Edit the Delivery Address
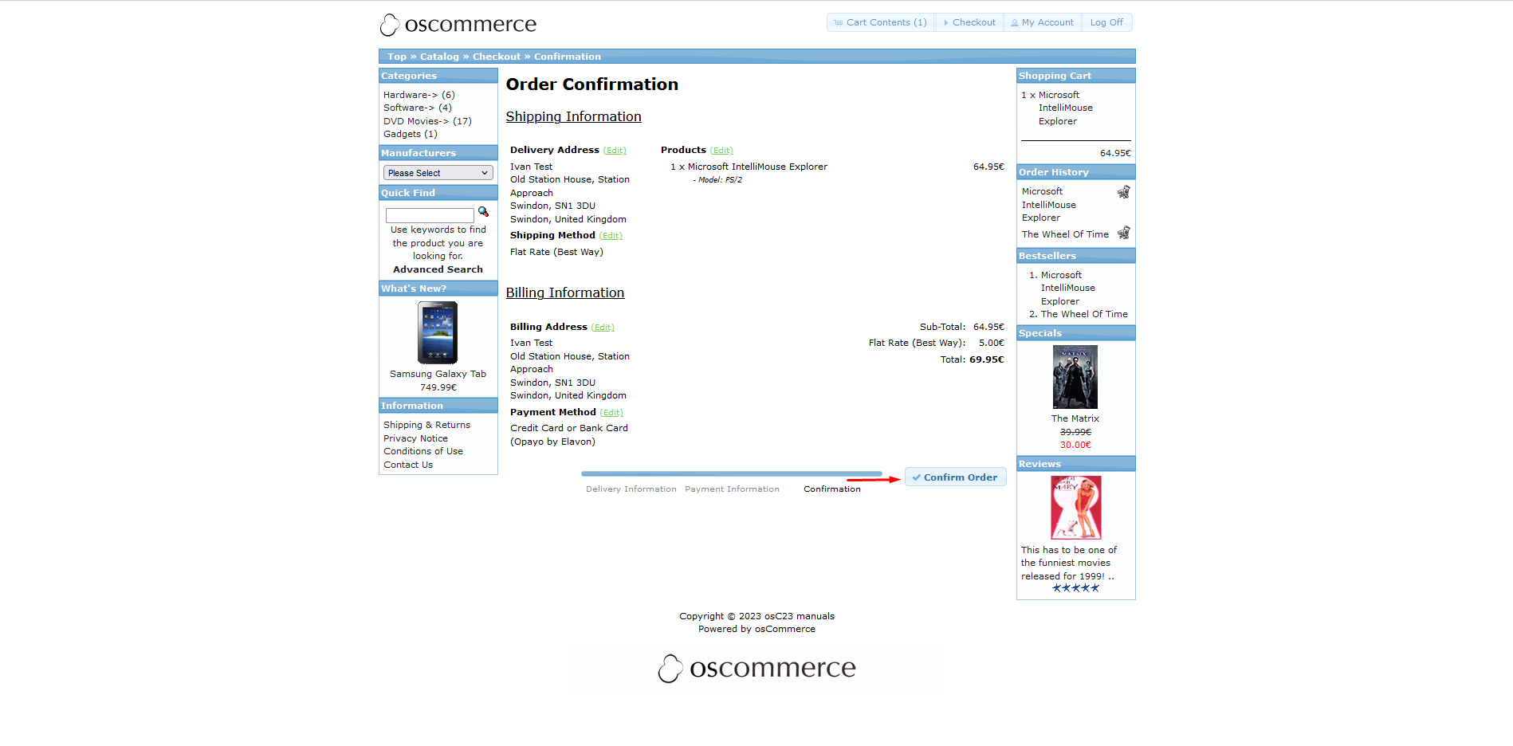This screenshot has width=1513, height=746. coord(615,151)
